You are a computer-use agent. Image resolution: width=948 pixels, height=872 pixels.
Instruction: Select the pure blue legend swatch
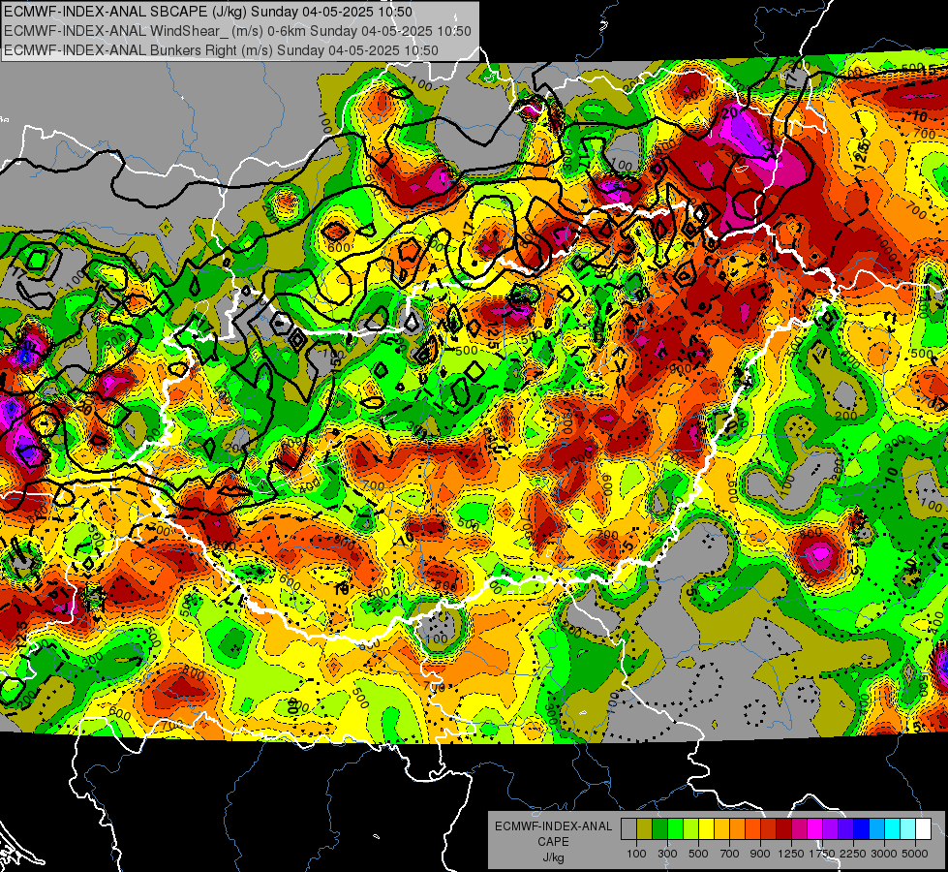pyautogui.click(x=862, y=828)
